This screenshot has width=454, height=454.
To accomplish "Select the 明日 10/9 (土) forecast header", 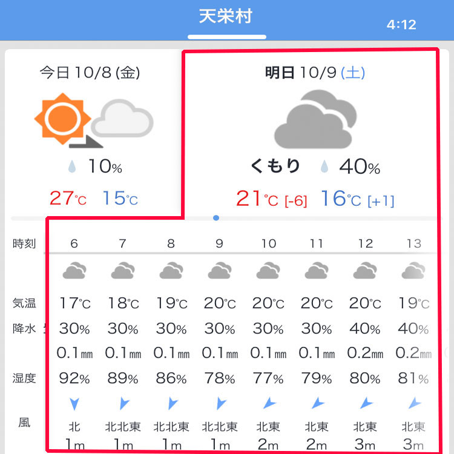I will pyautogui.click(x=315, y=73).
